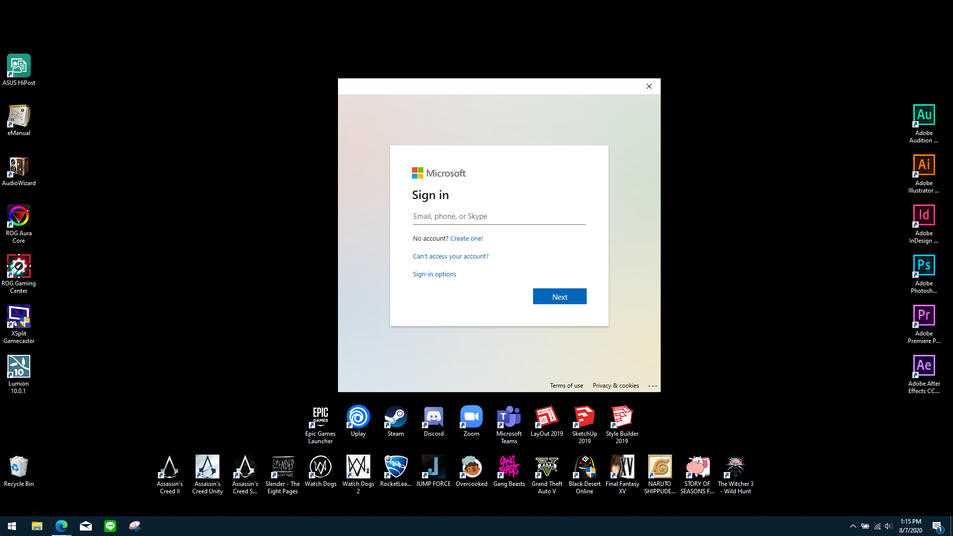
Task: Open the three-dots more menu in dialog
Action: (x=652, y=386)
